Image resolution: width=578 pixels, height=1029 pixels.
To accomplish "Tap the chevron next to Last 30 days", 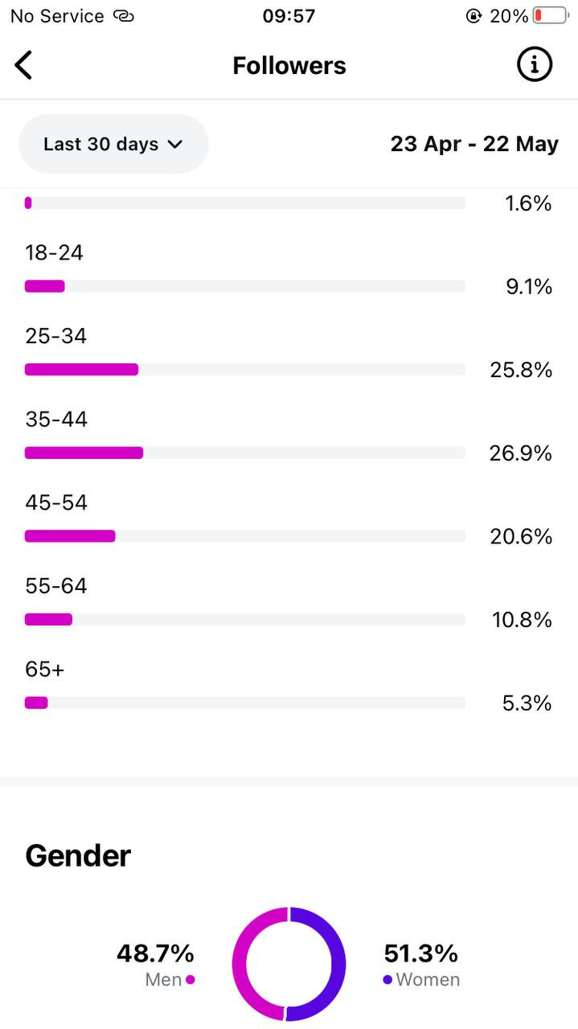I will tap(175, 145).
